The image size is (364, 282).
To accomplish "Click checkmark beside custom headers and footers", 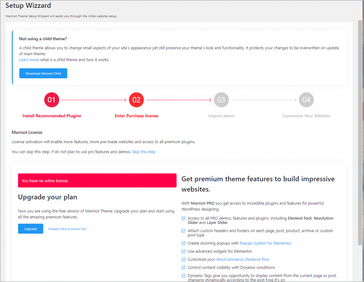I will [183, 231].
